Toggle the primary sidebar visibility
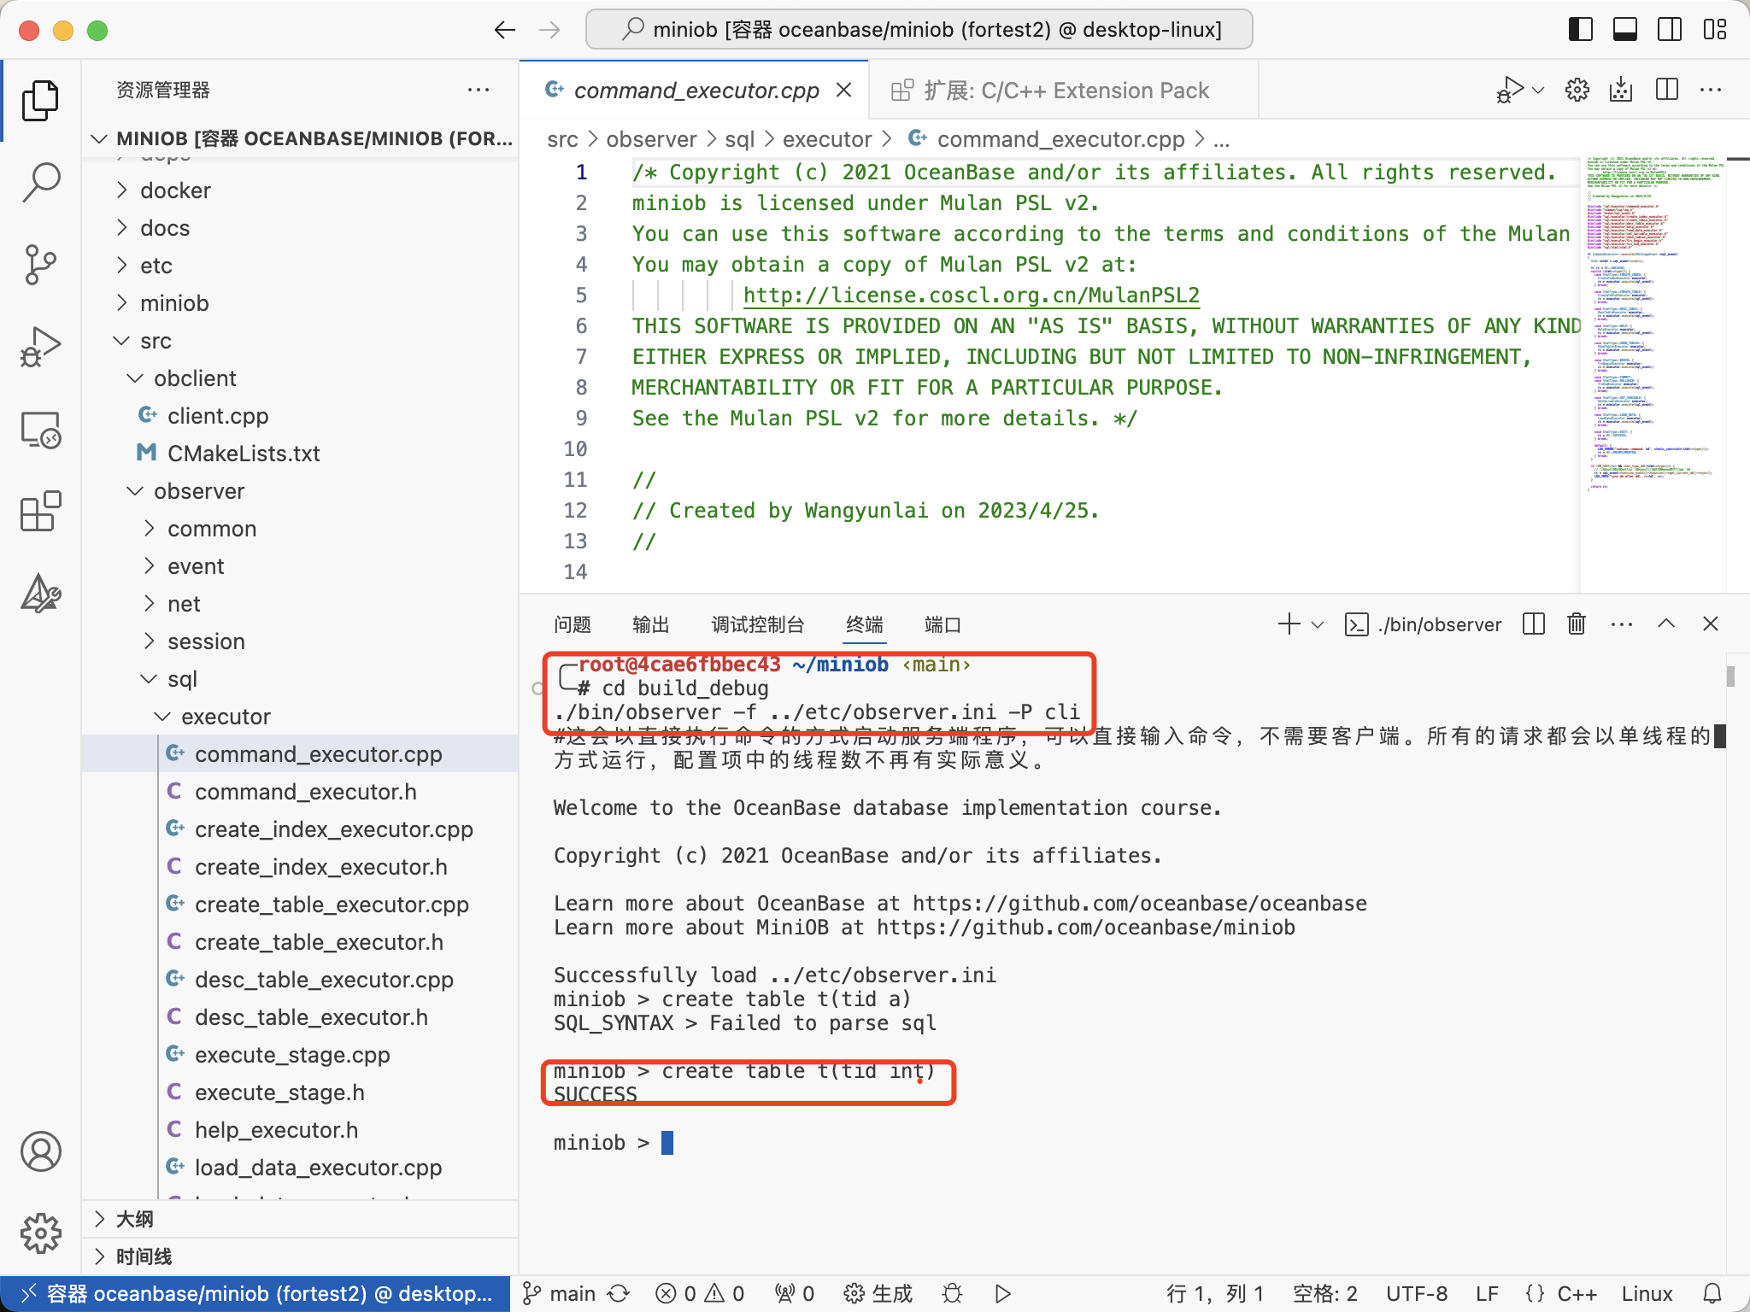 point(1582,29)
